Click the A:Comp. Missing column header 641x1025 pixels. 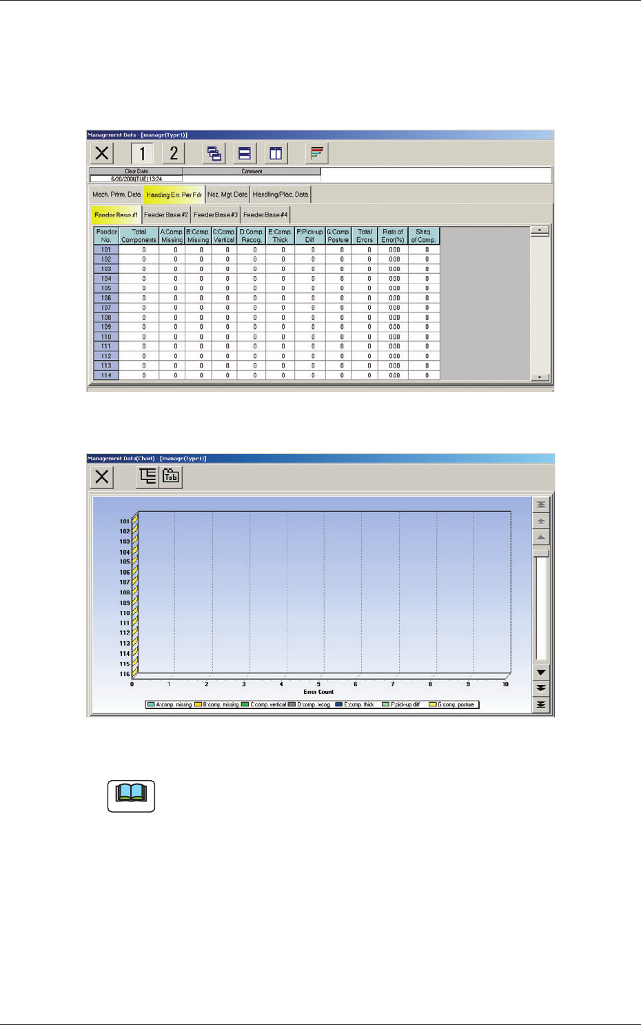172,236
